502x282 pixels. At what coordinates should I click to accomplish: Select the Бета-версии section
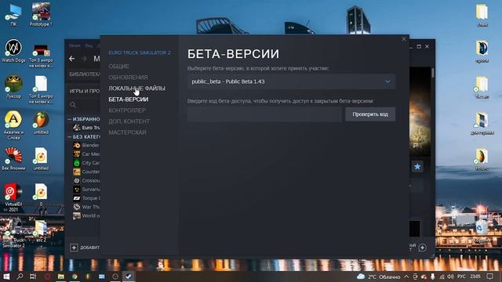click(x=129, y=99)
